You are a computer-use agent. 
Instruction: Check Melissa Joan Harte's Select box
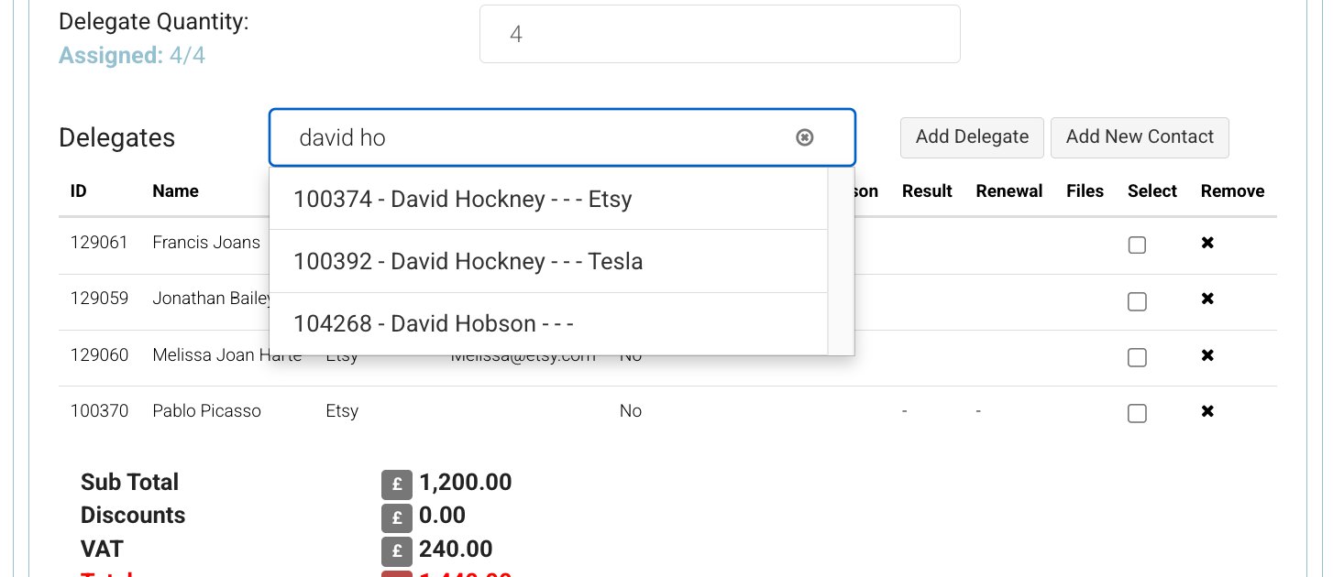pyautogui.click(x=1137, y=357)
